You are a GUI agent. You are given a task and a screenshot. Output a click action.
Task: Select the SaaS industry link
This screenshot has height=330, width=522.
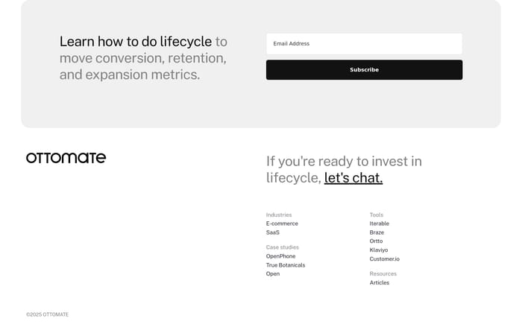click(273, 232)
